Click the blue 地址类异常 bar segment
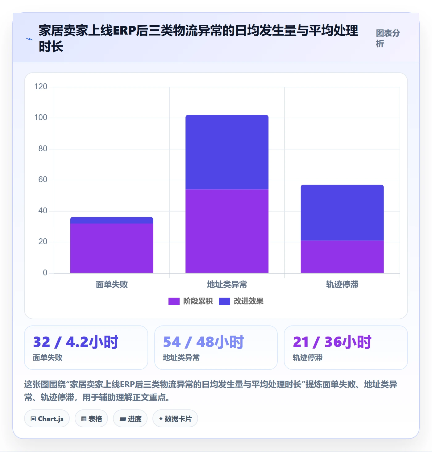The image size is (432, 452). tap(227, 152)
